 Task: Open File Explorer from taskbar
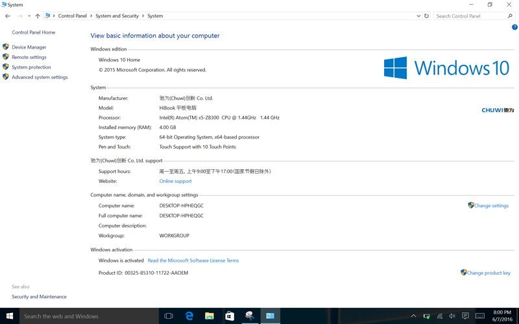tap(209, 316)
